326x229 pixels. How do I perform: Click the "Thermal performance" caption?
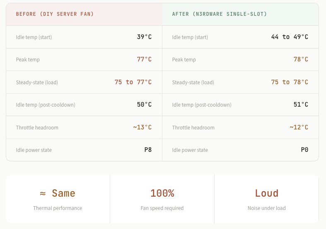click(x=58, y=208)
